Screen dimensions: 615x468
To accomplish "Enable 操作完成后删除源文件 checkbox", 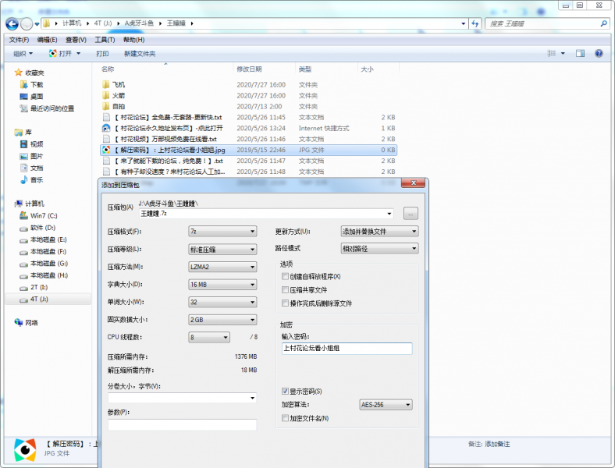I will tap(285, 303).
